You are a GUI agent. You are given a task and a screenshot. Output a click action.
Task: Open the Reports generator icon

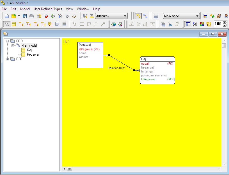click(67, 16)
